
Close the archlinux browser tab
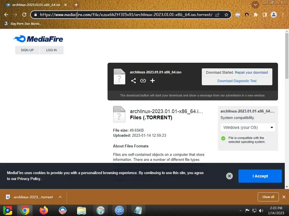click(x=65, y=5)
